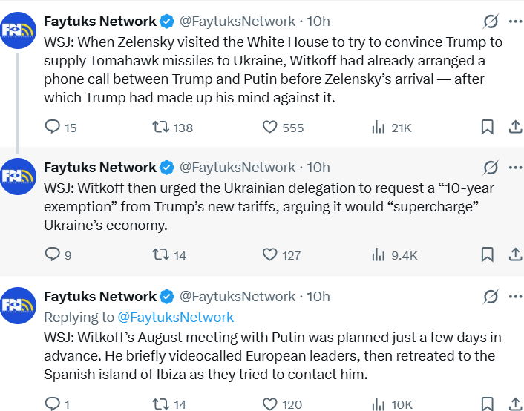Screen dimensions: 524x411
Task: Repost the Tomahawk missiles tweet
Action: pyautogui.click(x=160, y=127)
